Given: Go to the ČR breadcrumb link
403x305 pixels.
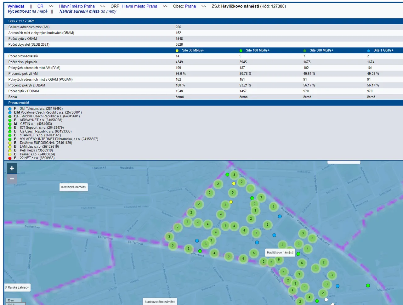Looking at the screenshot, I should pyautogui.click(x=40, y=6).
